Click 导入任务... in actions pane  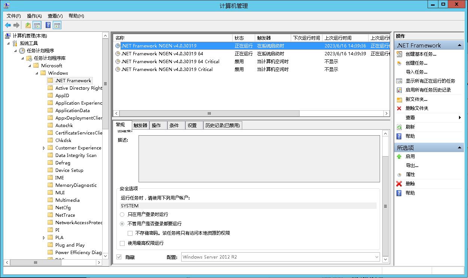click(416, 72)
